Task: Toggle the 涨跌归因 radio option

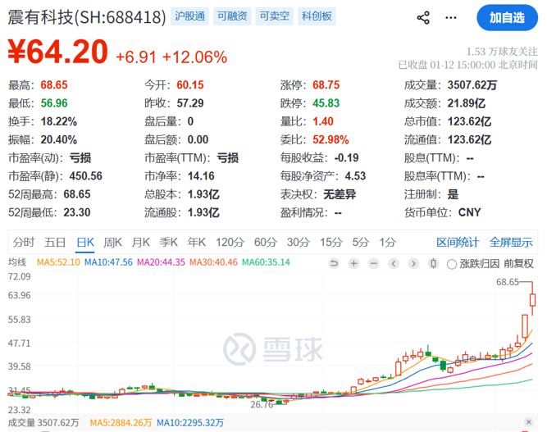Action: click(x=452, y=263)
